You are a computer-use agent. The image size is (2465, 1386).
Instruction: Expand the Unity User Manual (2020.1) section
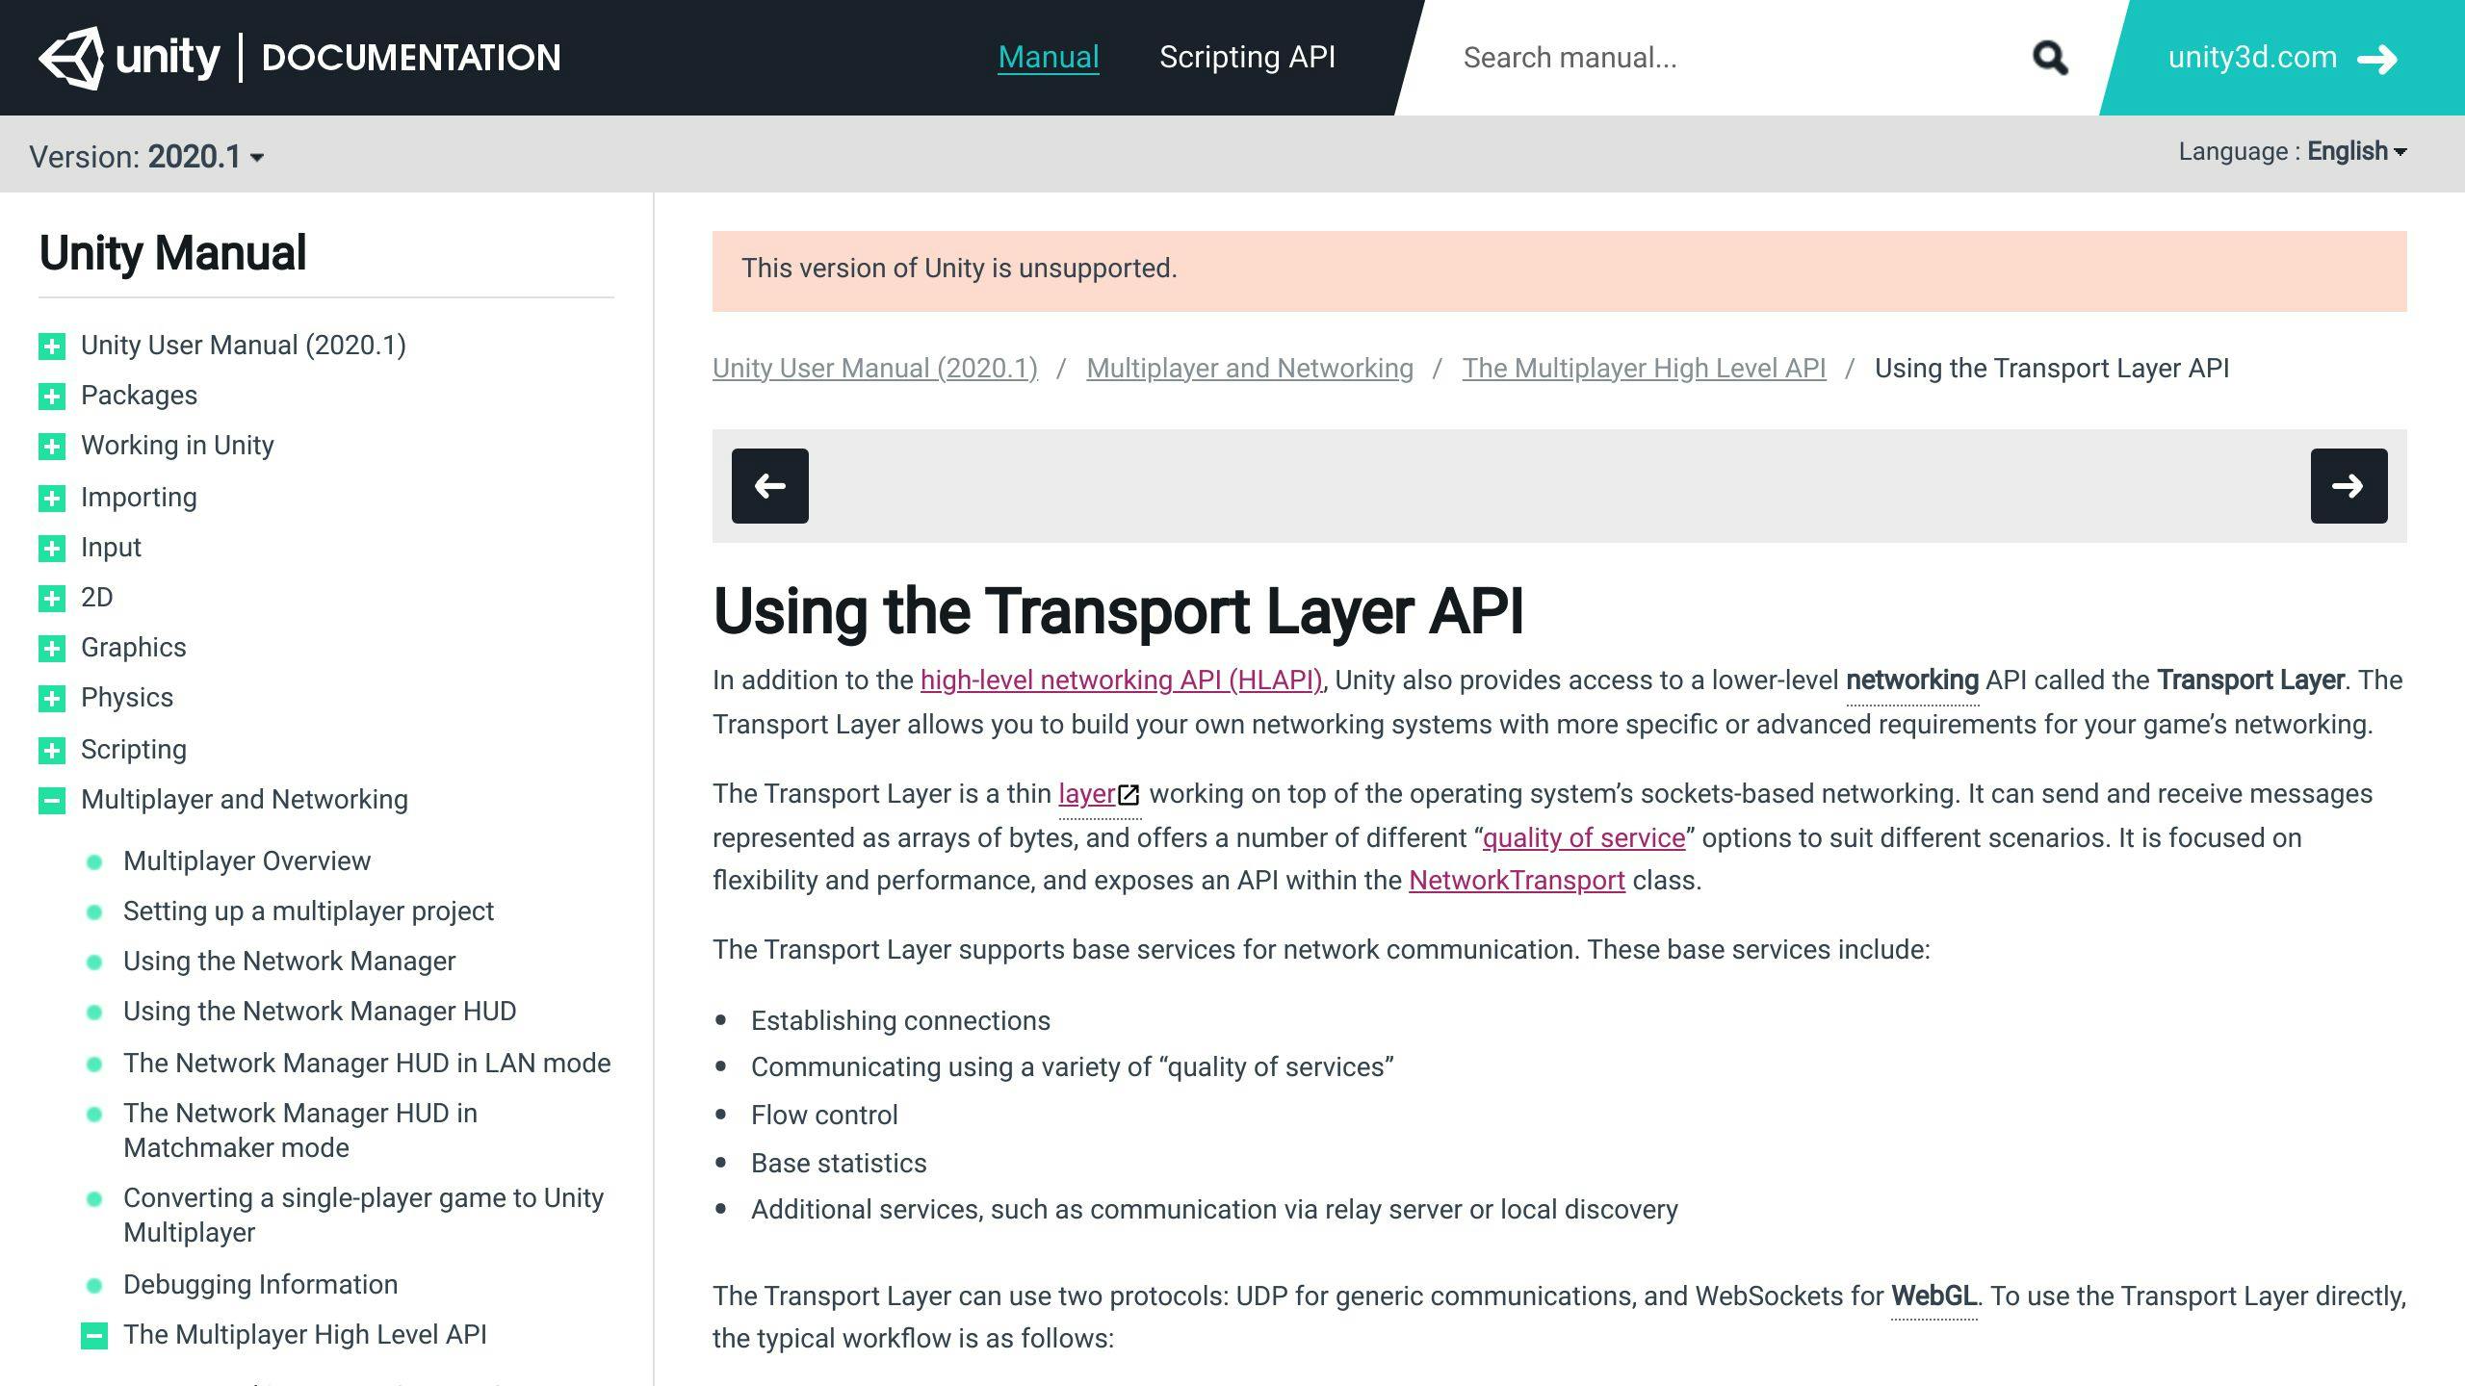point(50,347)
